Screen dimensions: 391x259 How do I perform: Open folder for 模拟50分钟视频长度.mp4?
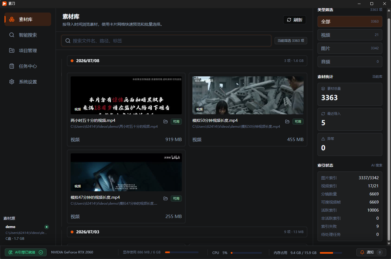click(287, 122)
